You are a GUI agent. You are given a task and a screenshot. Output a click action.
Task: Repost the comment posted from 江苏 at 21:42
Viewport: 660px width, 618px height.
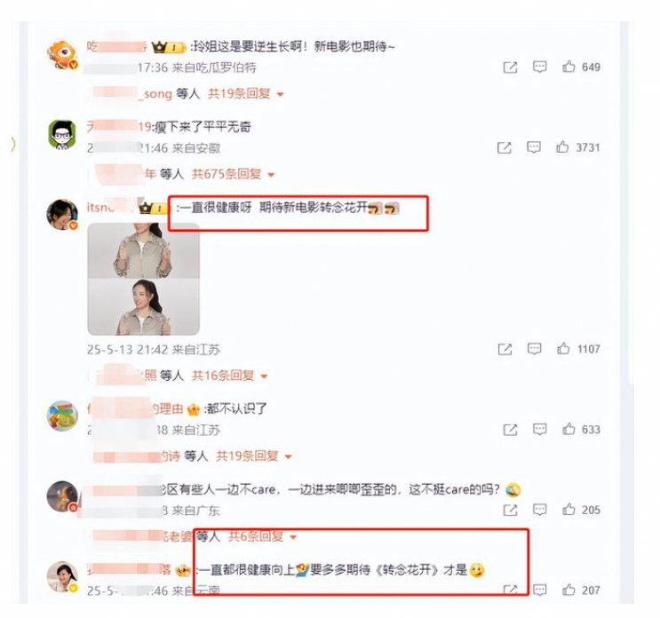click(x=505, y=349)
